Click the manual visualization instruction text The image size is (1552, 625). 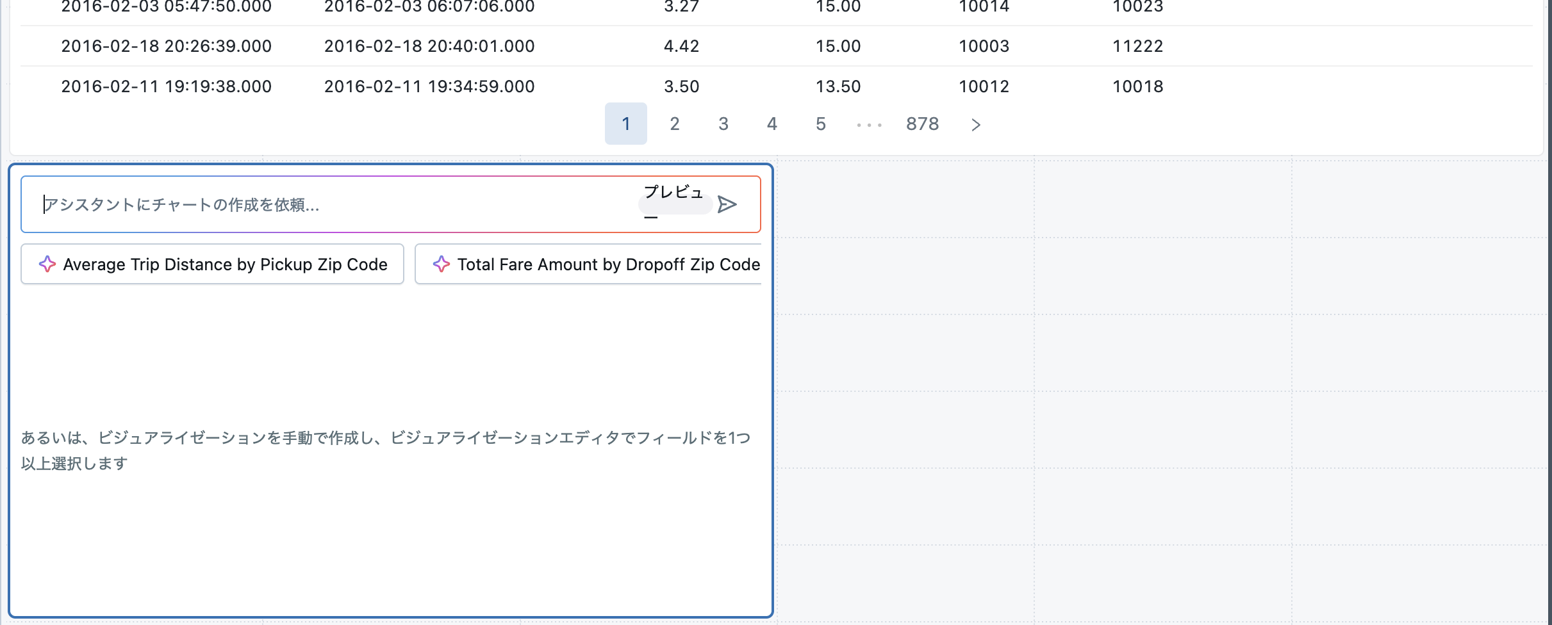pyautogui.click(x=384, y=451)
